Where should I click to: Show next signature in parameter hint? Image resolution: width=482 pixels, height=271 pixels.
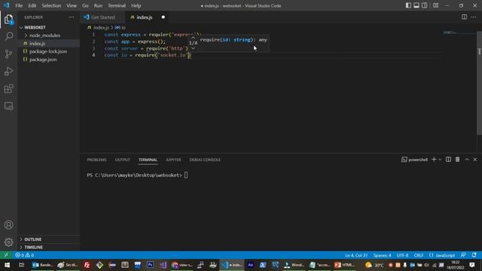(x=193, y=48)
